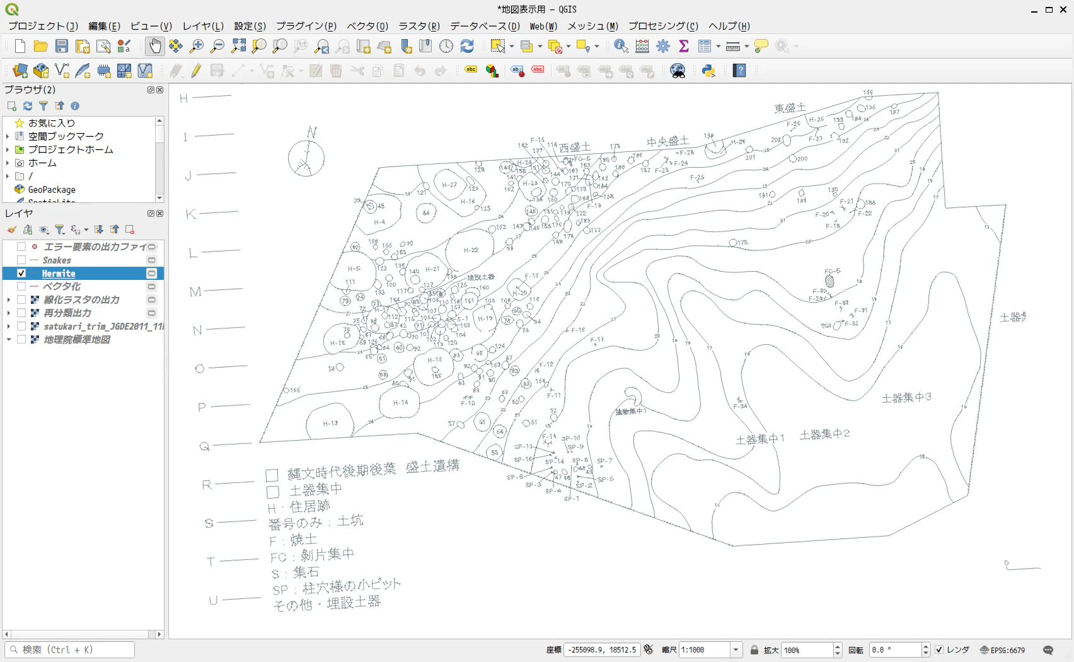
Task: Click the Browser panel filter funnel icon
Action: (x=43, y=106)
